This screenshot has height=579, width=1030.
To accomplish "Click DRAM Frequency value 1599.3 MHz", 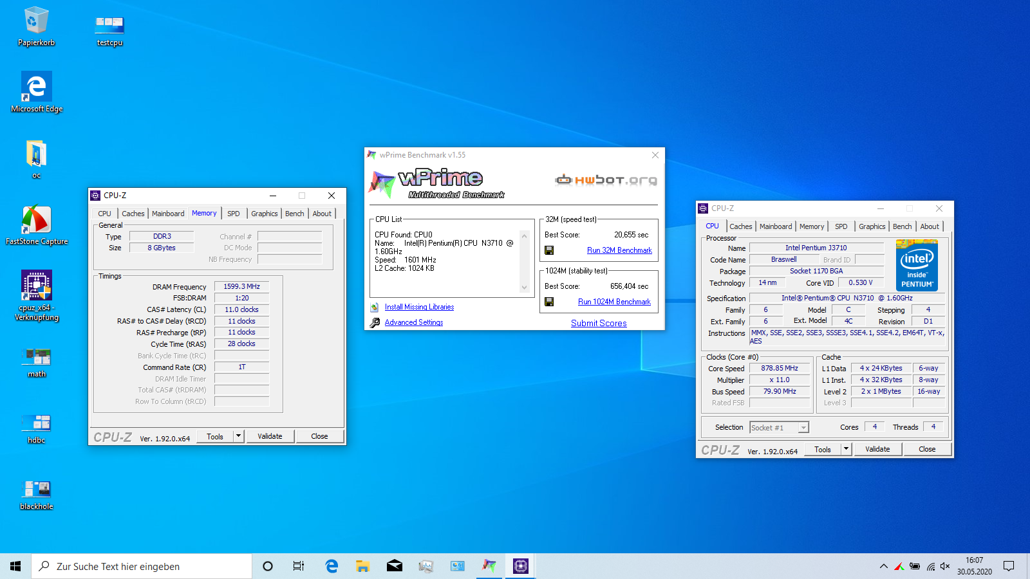I will (x=241, y=286).
